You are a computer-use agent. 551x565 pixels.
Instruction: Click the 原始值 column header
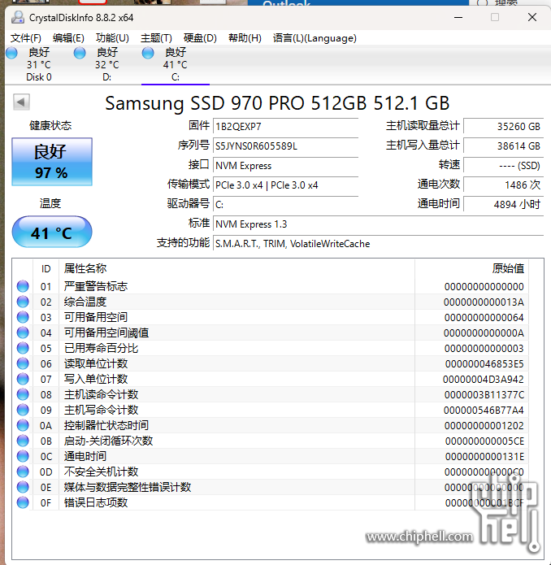pos(472,269)
